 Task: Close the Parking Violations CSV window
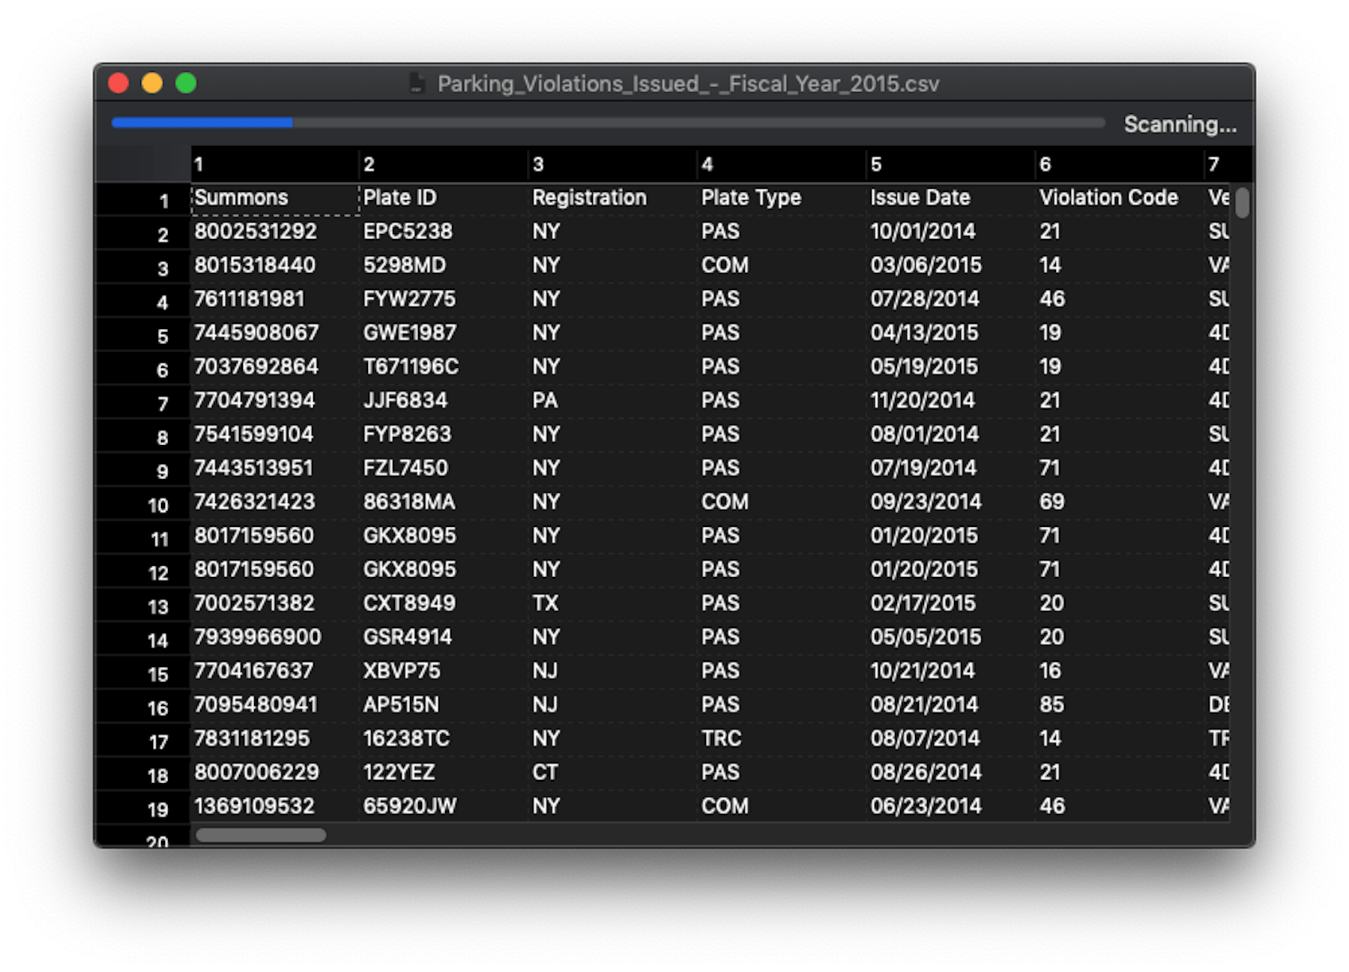tap(118, 83)
